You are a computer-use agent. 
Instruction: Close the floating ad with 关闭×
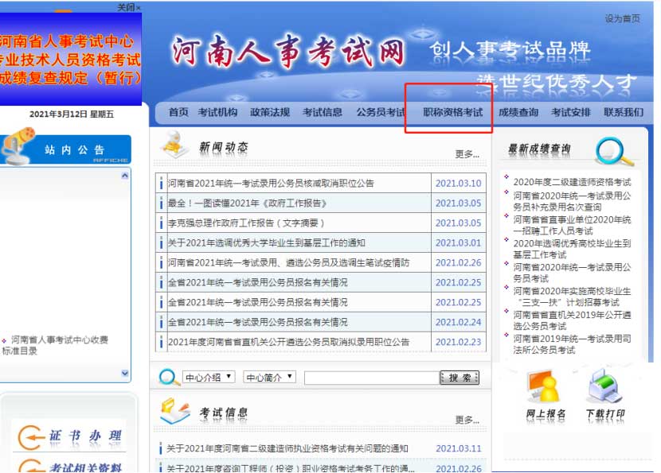coord(128,7)
